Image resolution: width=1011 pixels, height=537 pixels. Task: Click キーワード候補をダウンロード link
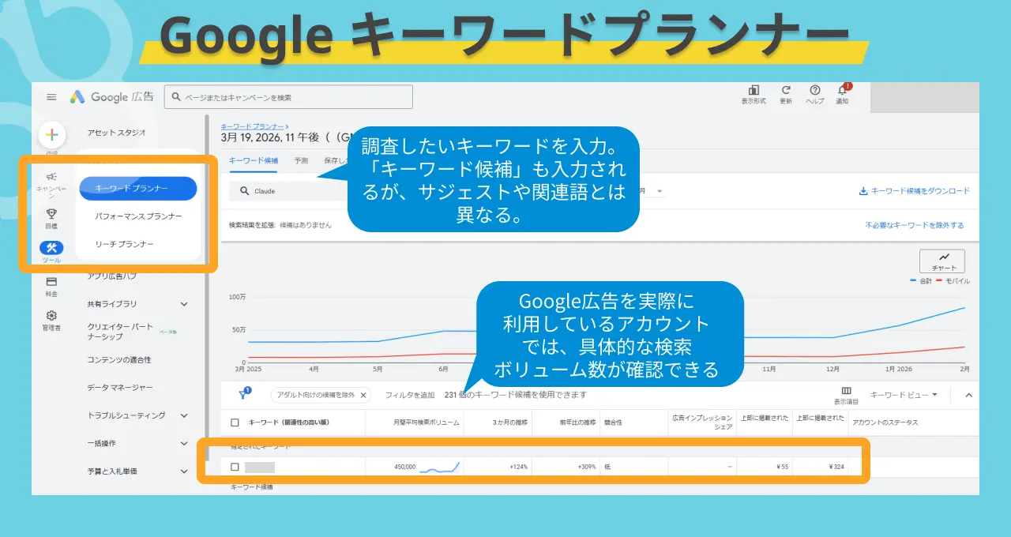pos(915,191)
